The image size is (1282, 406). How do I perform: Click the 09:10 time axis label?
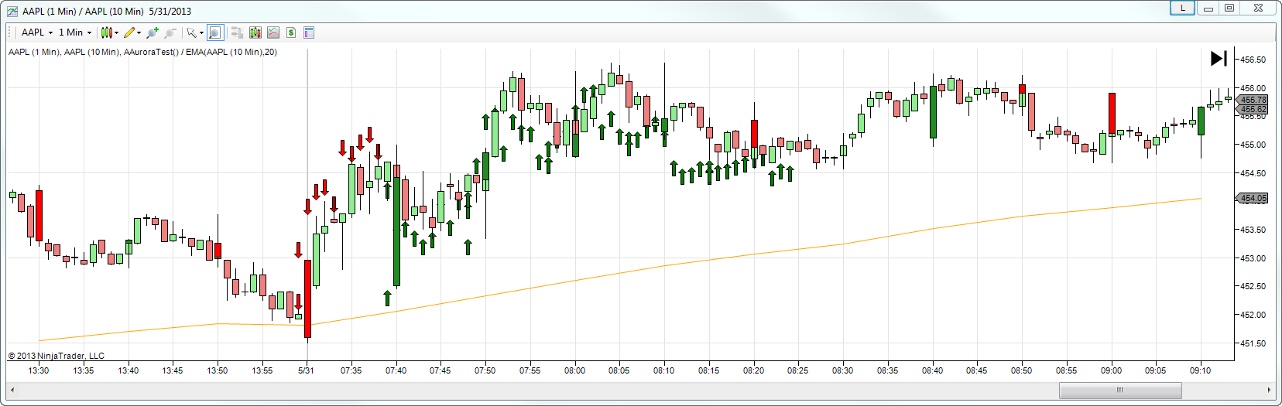(x=1200, y=370)
